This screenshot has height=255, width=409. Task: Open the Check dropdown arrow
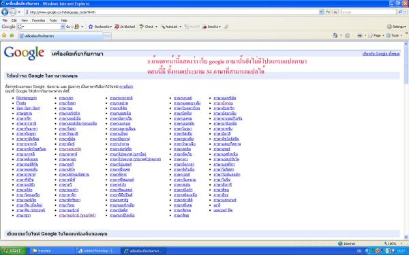156,27
